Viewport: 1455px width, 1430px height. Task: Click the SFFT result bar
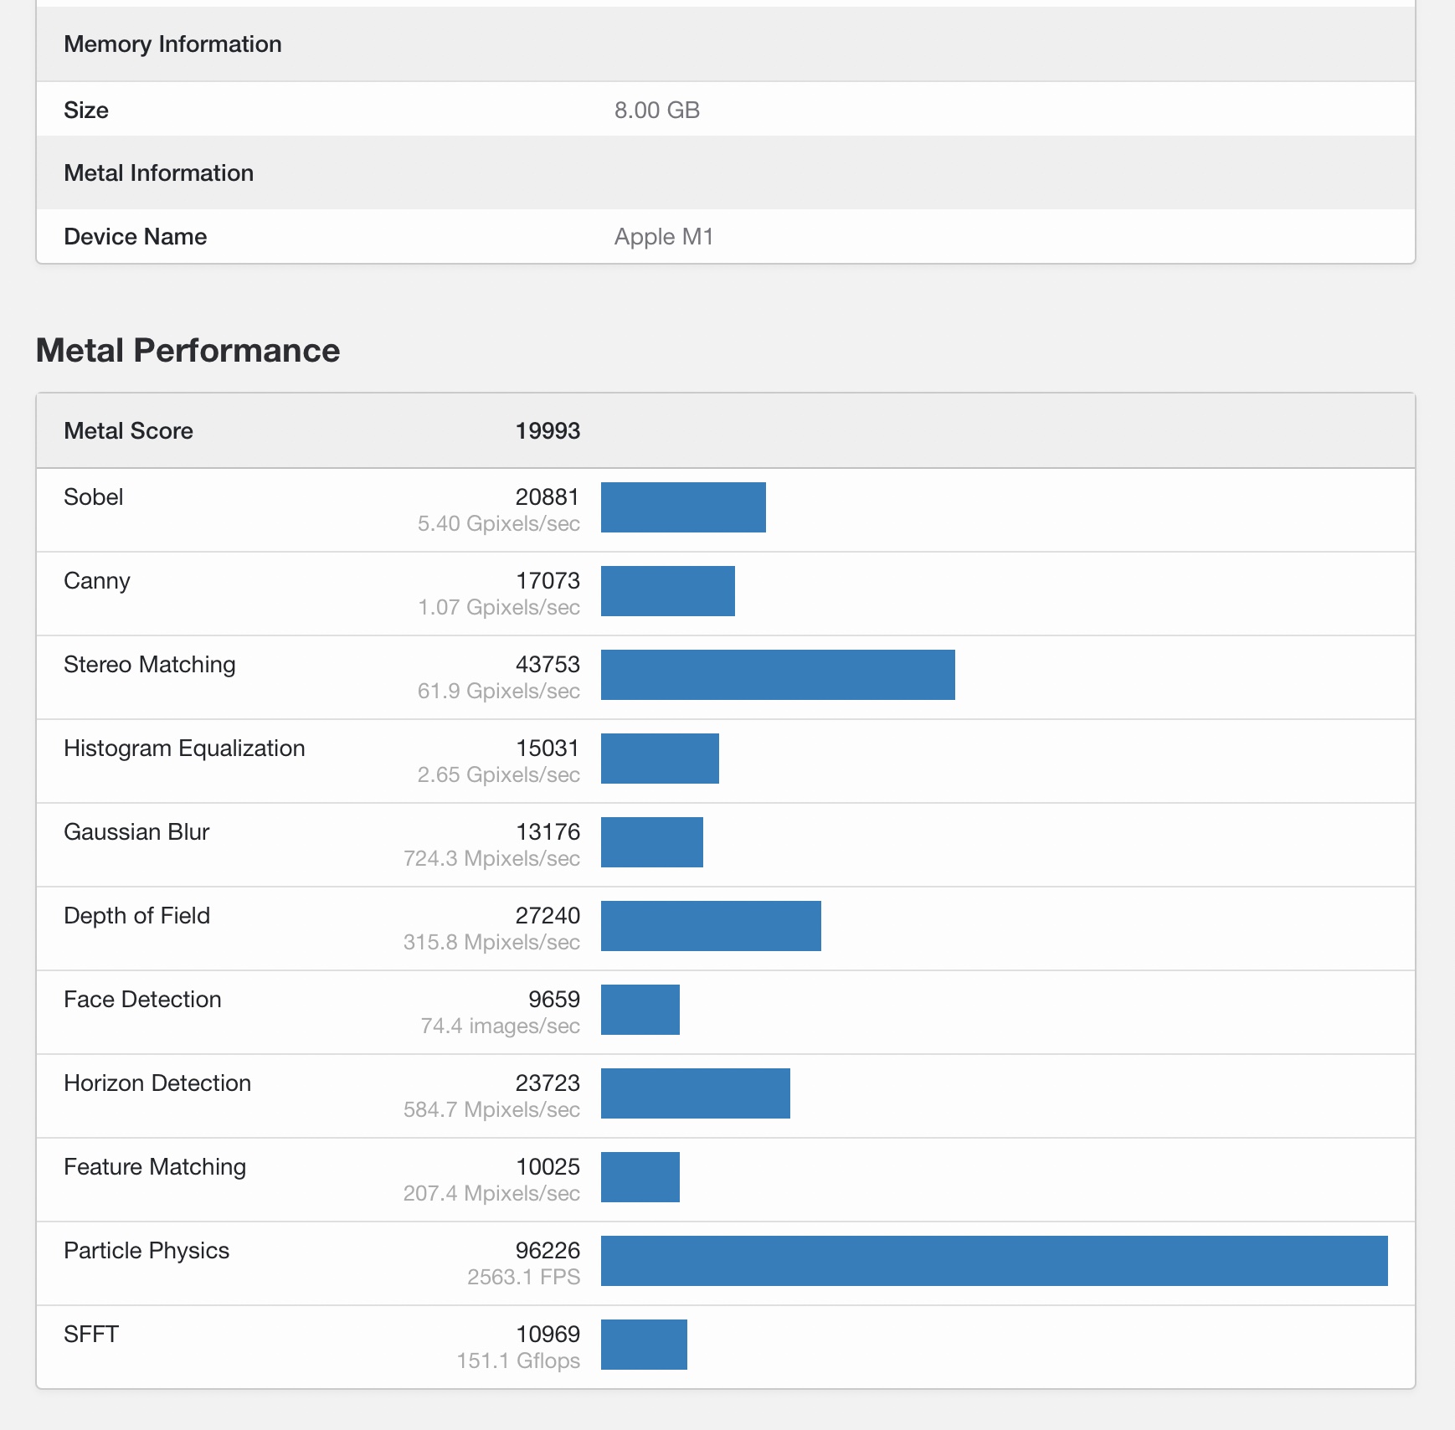pyautogui.click(x=644, y=1345)
